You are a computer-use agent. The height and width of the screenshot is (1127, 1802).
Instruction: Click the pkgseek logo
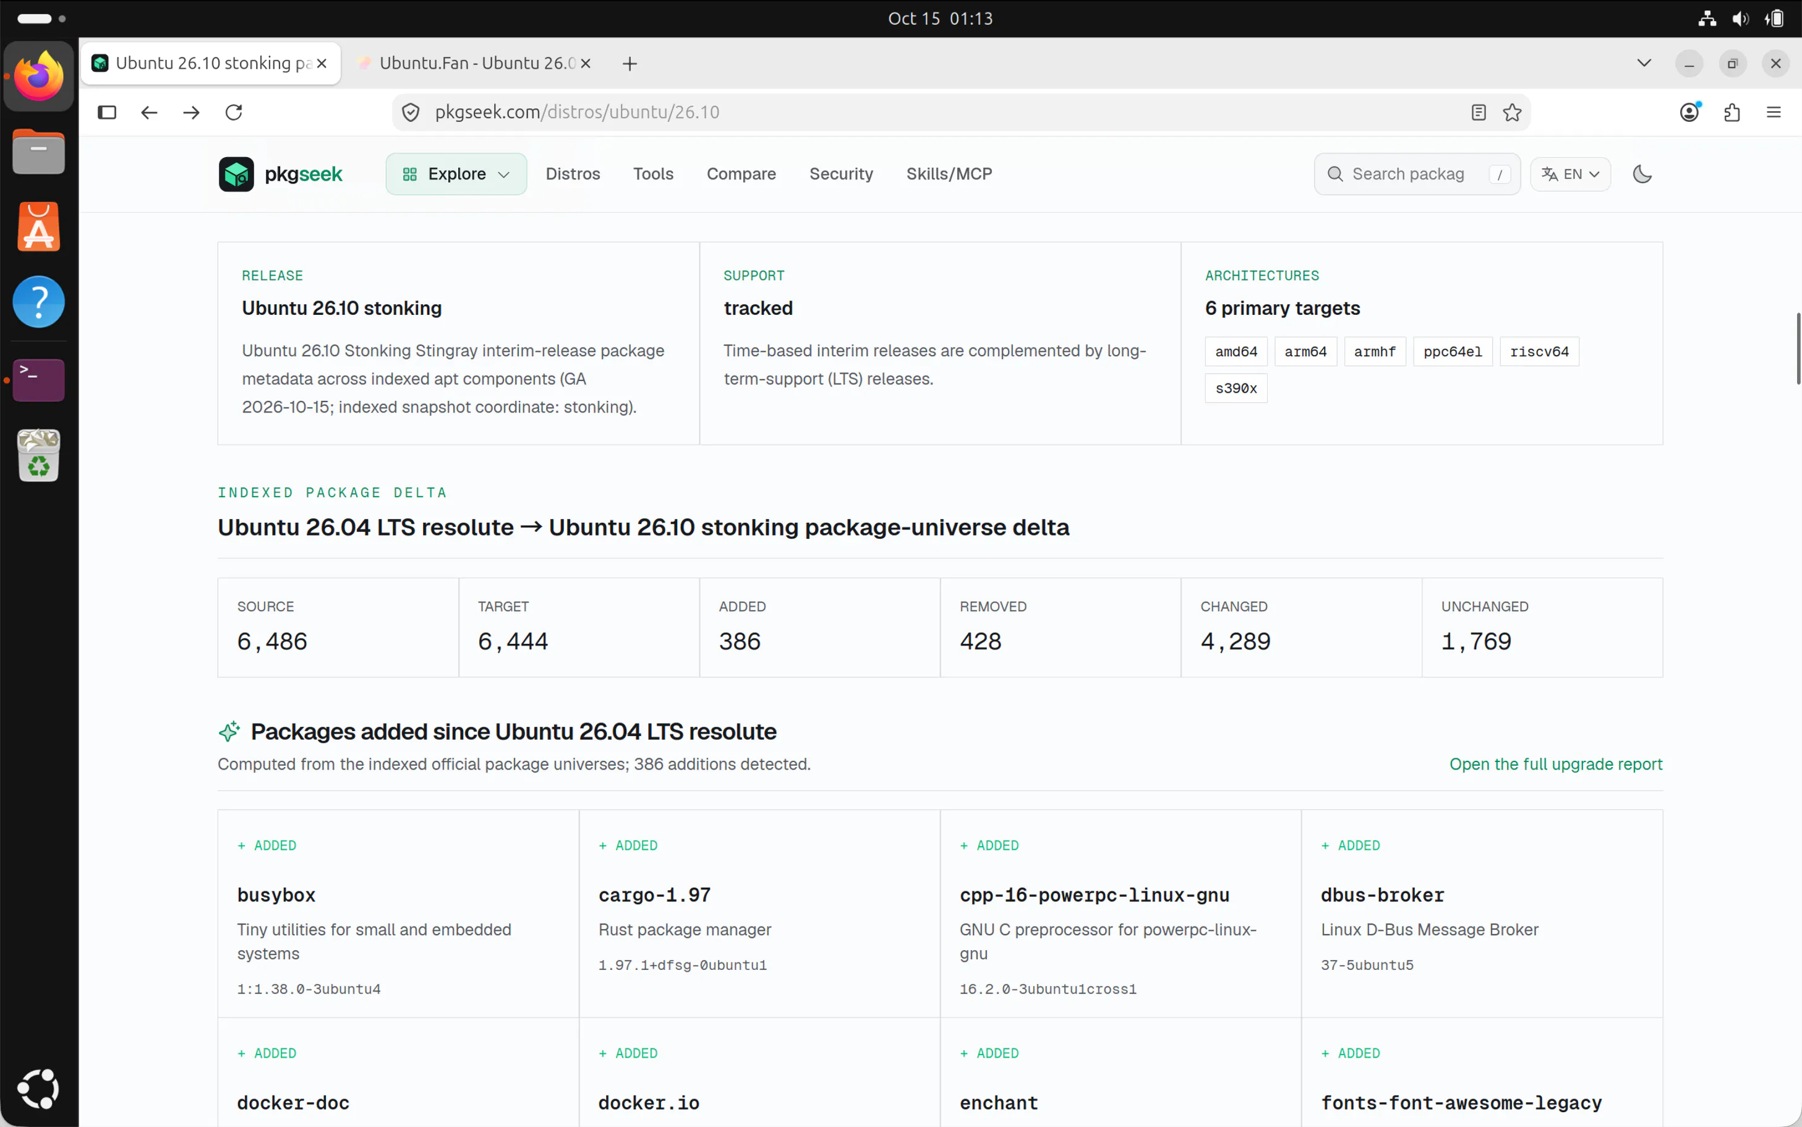click(x=280, y=174)
